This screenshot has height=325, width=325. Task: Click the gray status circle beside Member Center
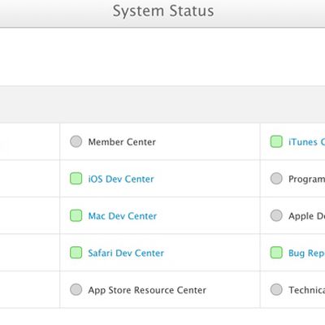click(x=76, y=141)
